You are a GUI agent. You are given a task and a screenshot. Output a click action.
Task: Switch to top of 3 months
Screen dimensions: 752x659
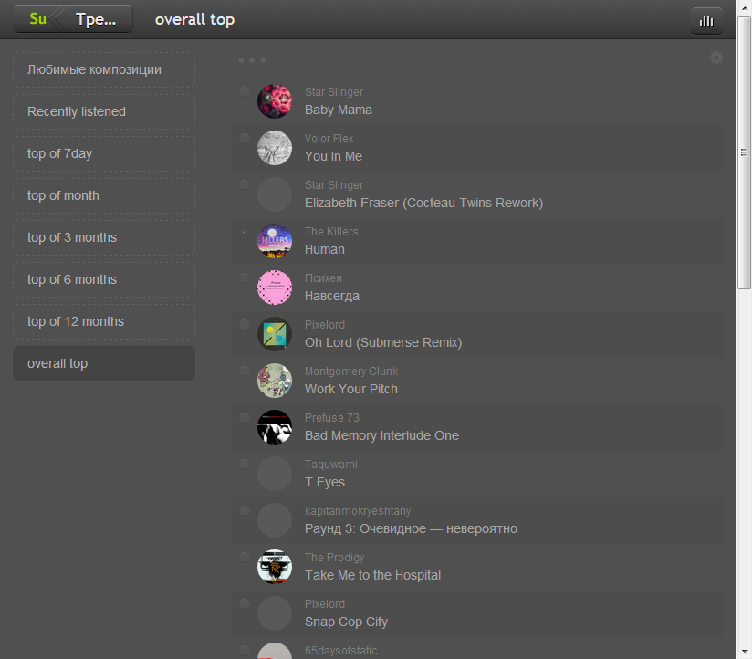(104, 237)
